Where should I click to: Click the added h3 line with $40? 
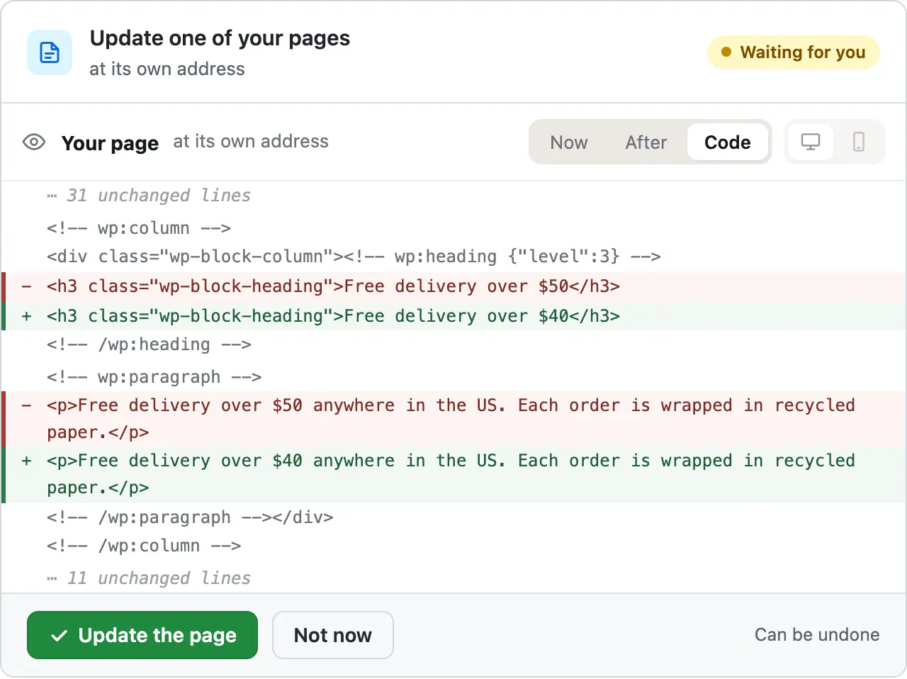(x=453, y=316)
